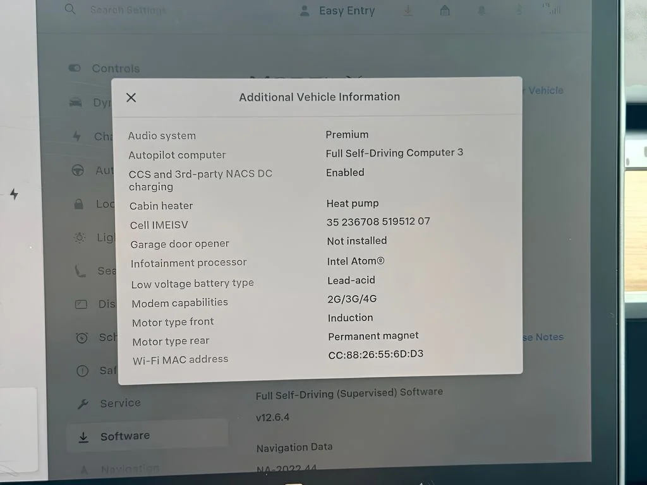This screenshot has width=647, height=485.
Task: Select the IMEISV number 35 236708 519512 07
Action: pos(378,222)
